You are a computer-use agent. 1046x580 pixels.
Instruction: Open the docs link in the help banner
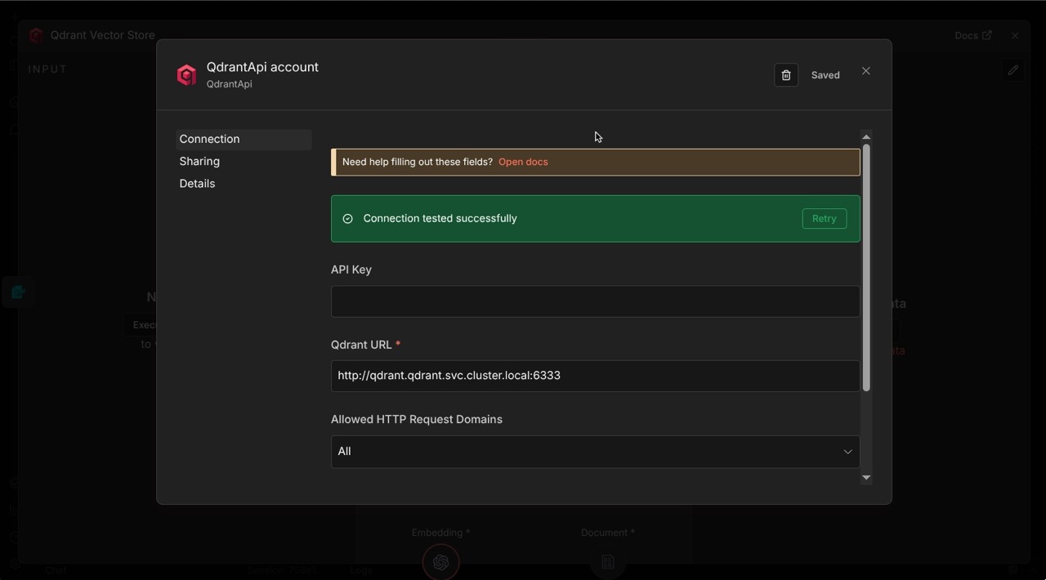[x=523, y=162]
